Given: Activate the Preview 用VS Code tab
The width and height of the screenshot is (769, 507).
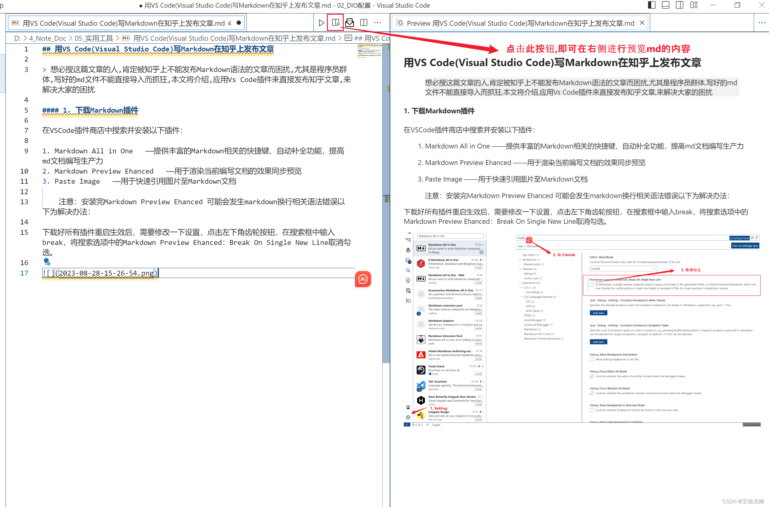Looking at the screenshot, I should 520,23.
